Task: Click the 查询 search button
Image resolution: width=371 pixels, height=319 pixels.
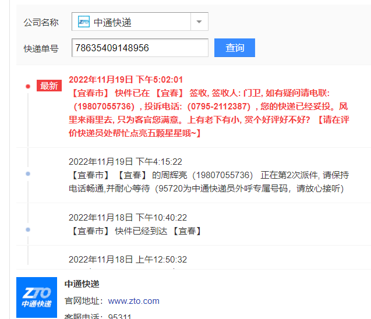Action: 235,48
